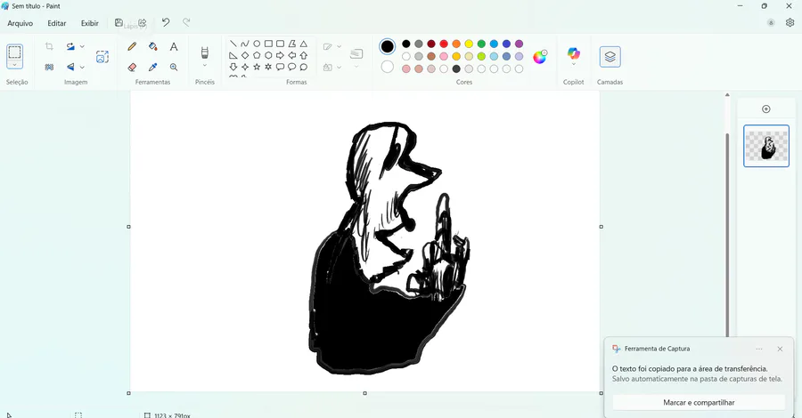Select the Up arrow shape
Screen dimensions: 802x418
point(304,55)
